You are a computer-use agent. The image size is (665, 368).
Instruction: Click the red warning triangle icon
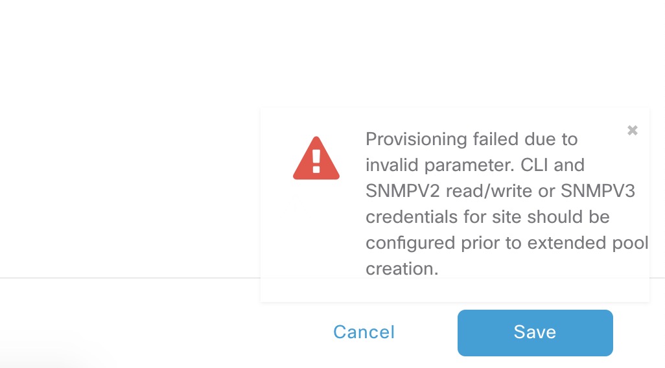tap(316, 158)
